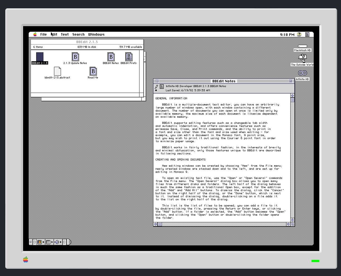Open the monitor color depth strip module
Screen dimensions: 341x276
coord(40,242)
